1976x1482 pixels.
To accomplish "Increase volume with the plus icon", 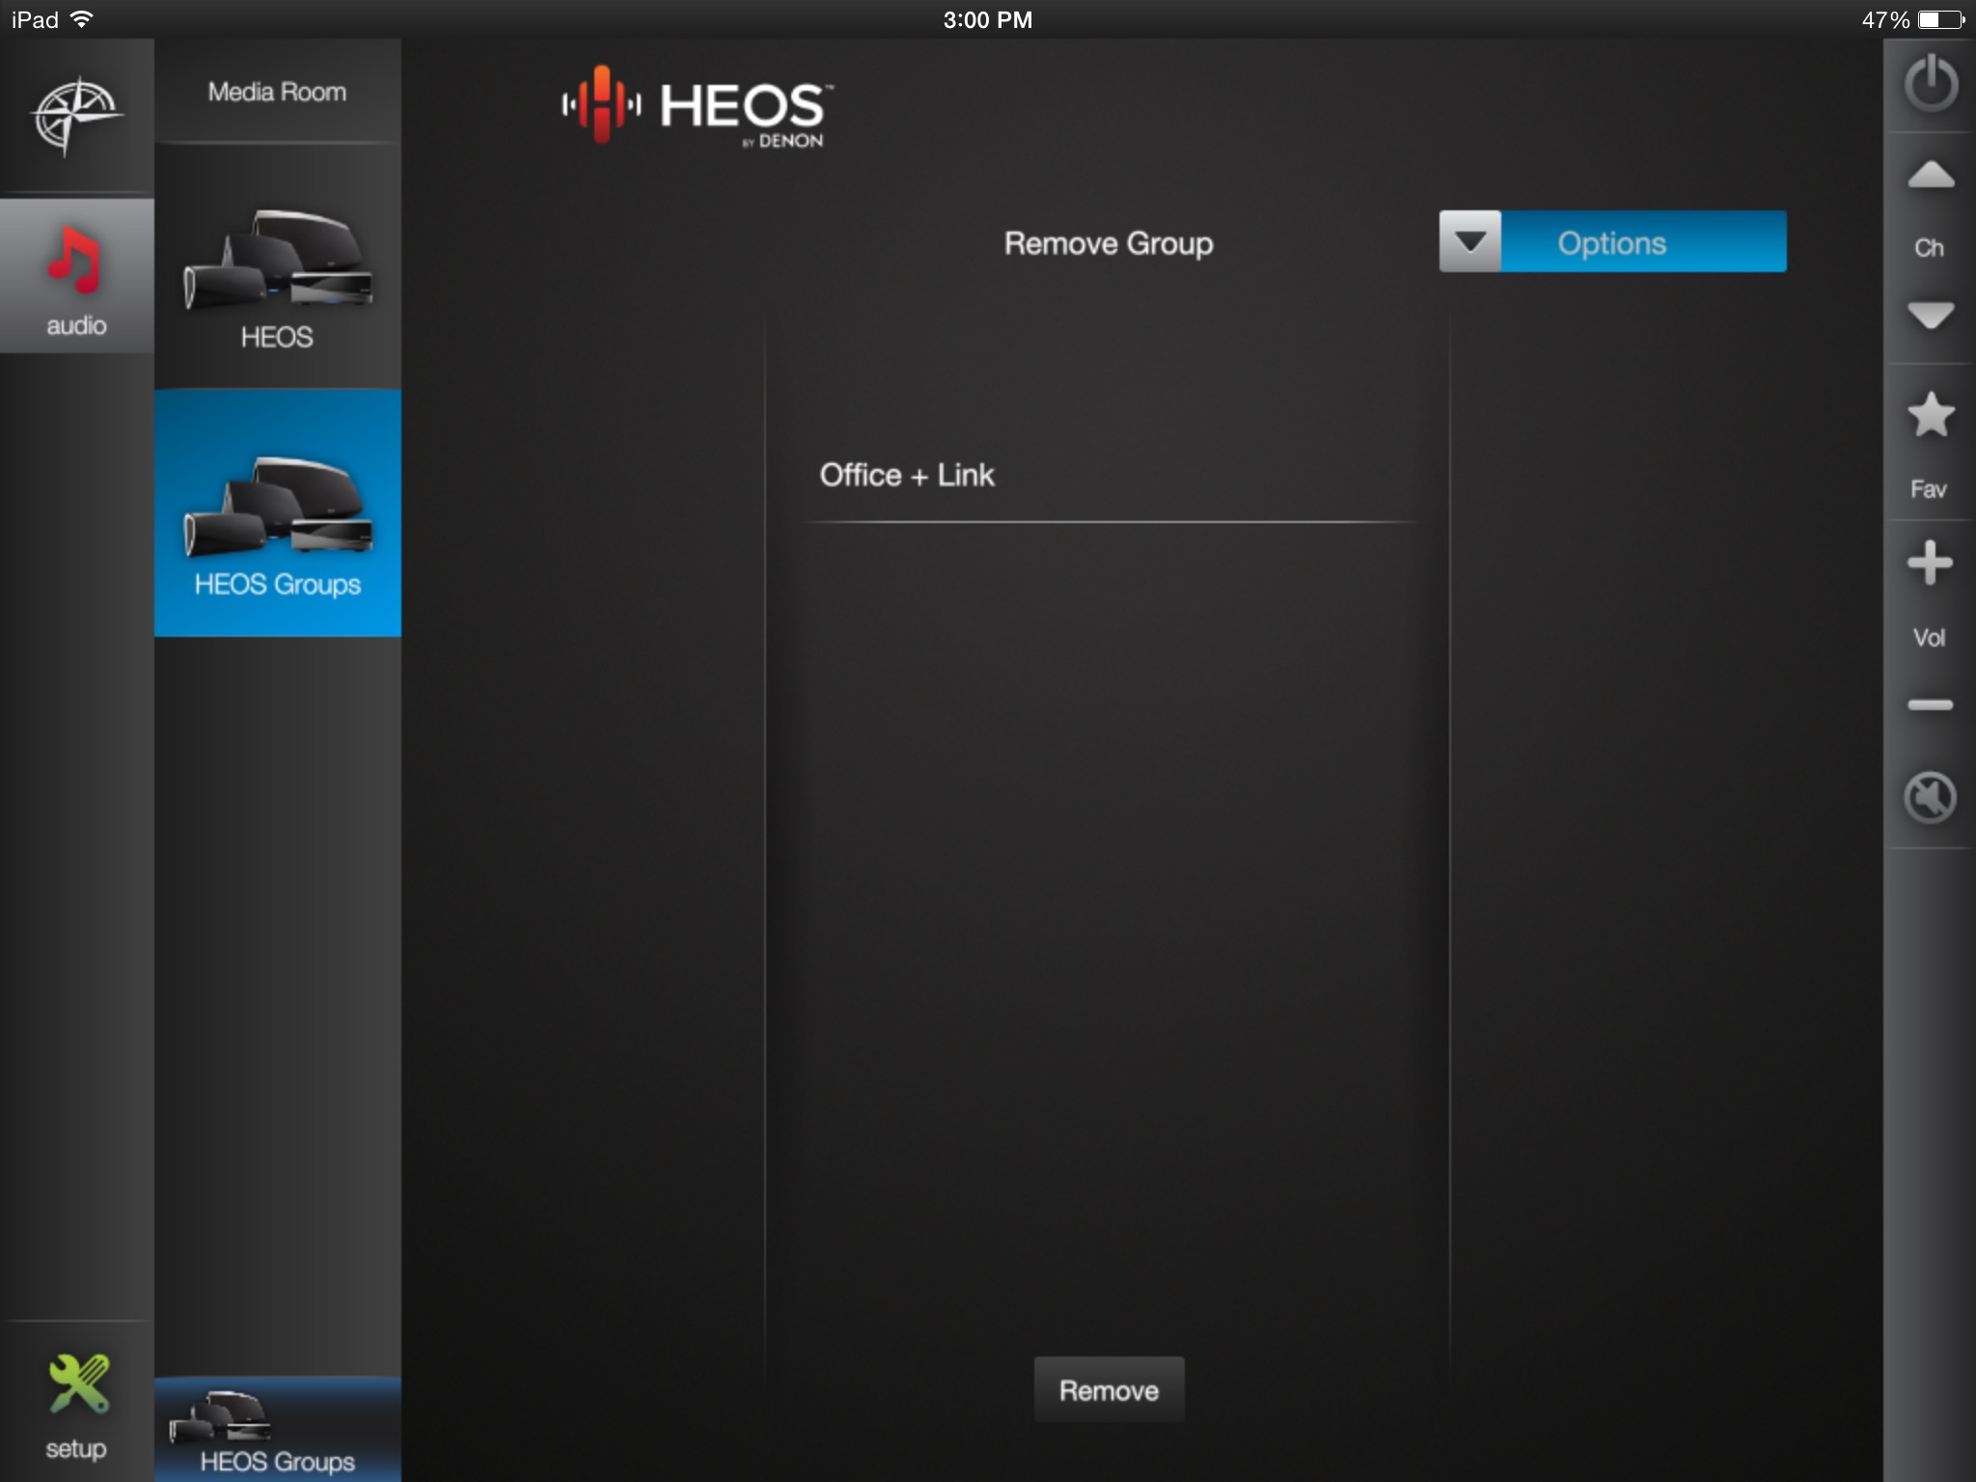I will point(1930,563).
